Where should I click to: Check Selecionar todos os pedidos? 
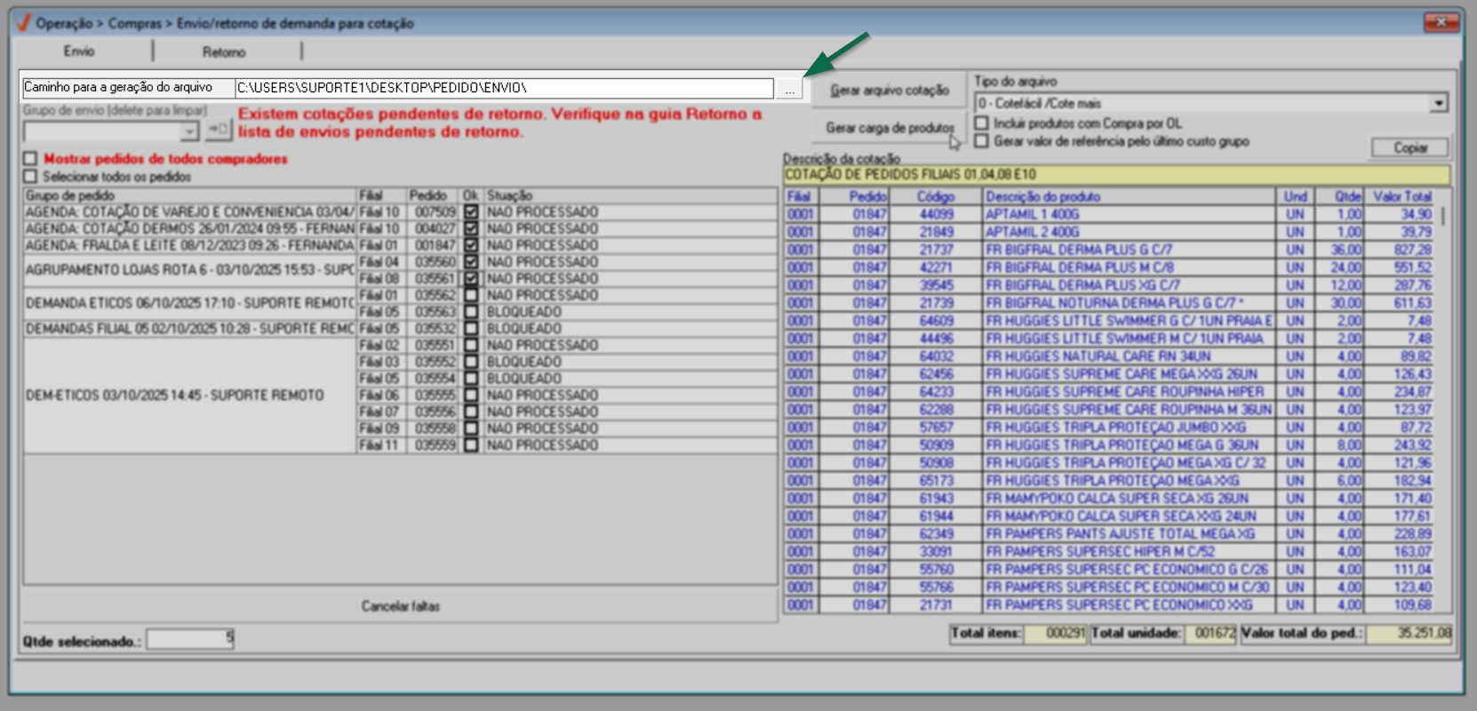(x=31, y=177)
